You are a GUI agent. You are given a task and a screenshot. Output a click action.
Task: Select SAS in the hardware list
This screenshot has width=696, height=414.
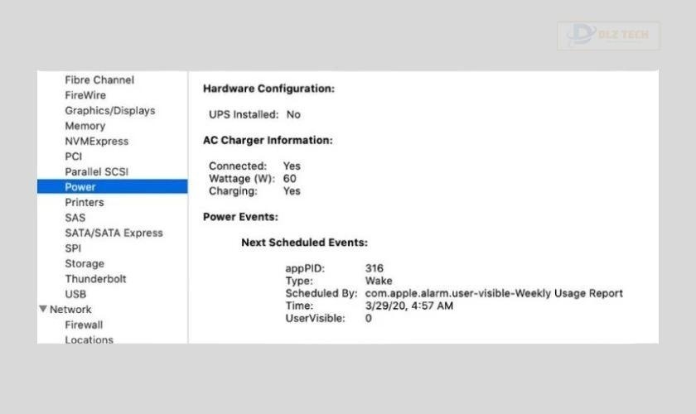click(x=75, y=218)
